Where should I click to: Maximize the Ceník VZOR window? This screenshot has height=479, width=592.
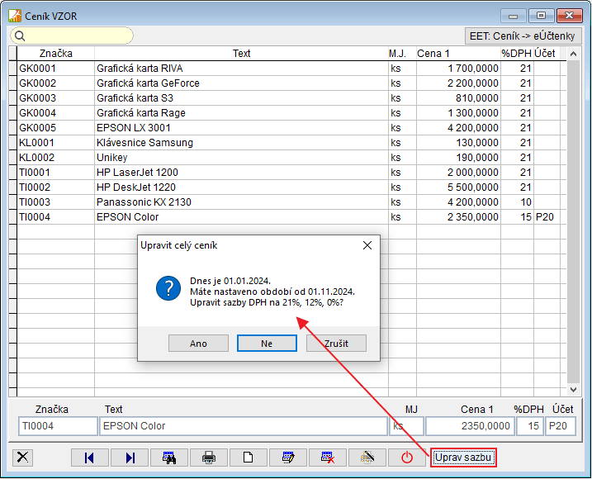tap(541, 16)
